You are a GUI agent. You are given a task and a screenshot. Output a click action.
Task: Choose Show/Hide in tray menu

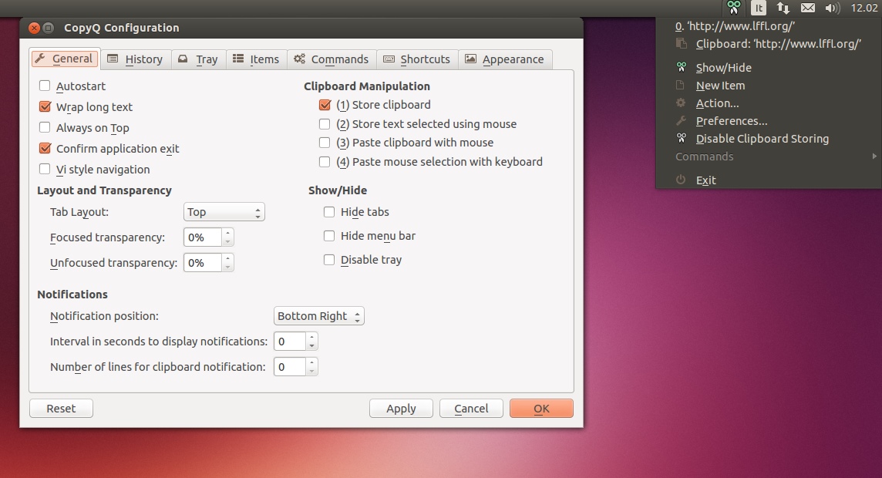769,68
